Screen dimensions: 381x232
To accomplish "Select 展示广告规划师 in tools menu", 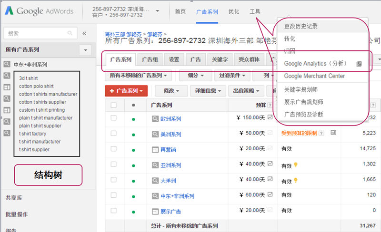I will point(304,102).
